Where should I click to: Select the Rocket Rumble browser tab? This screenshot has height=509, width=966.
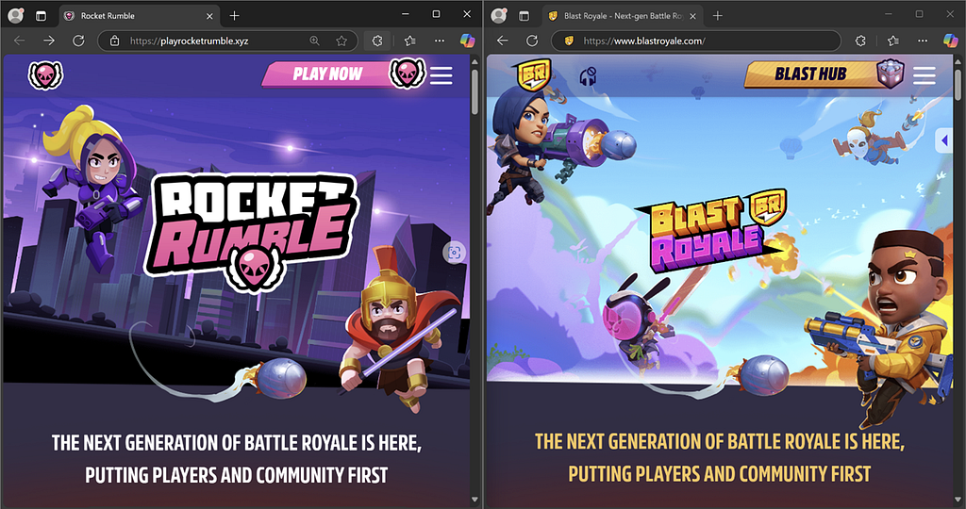[139, 16]
